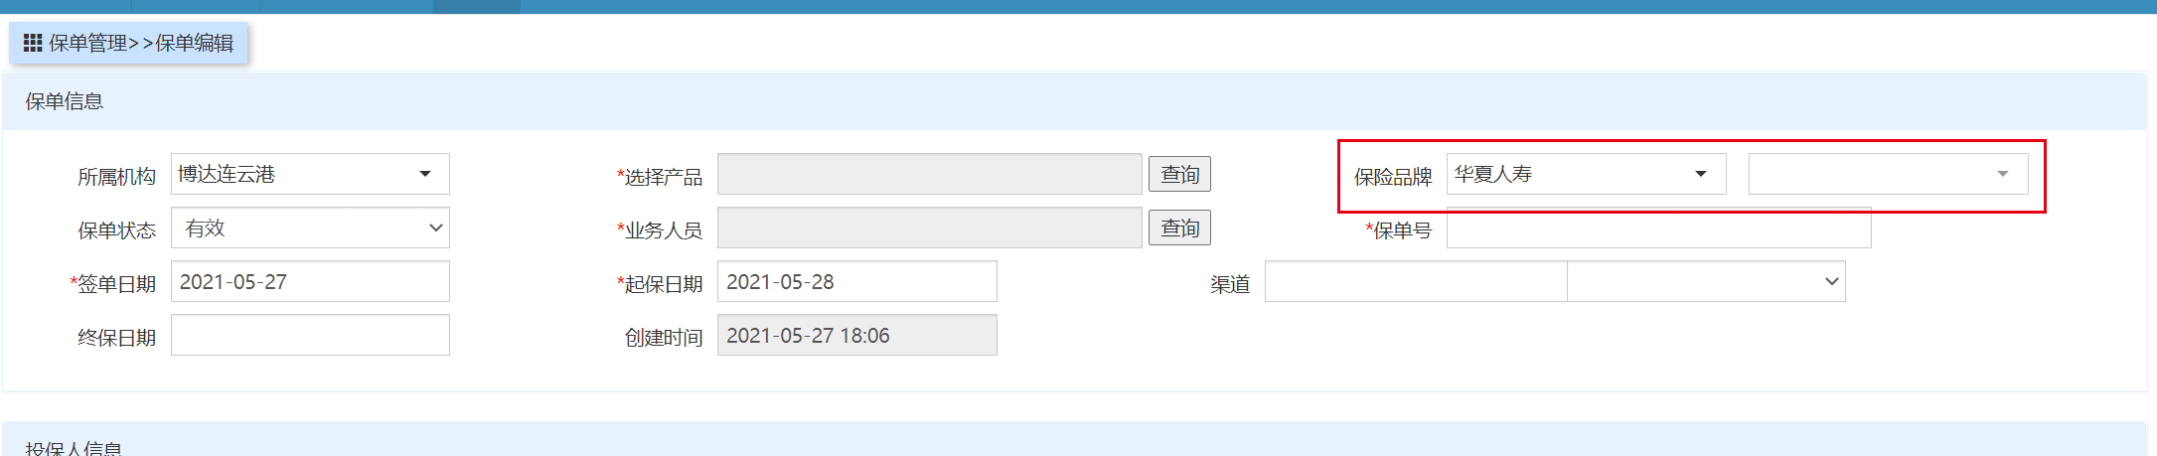Focus the 签单日期 date field
The width and height of the screenshot is (2157, 456).
(x=310, y=281)
